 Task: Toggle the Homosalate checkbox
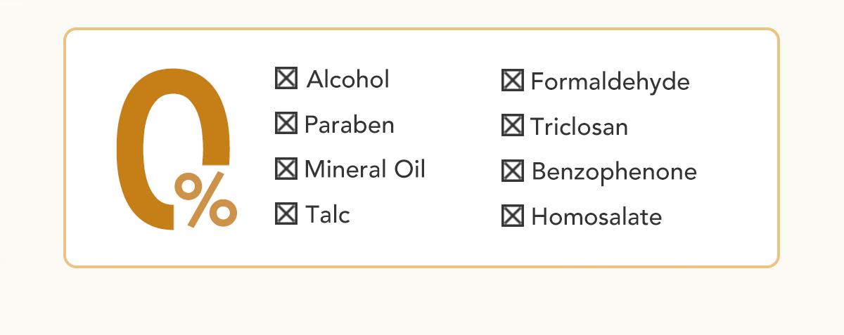click(512, 216)
